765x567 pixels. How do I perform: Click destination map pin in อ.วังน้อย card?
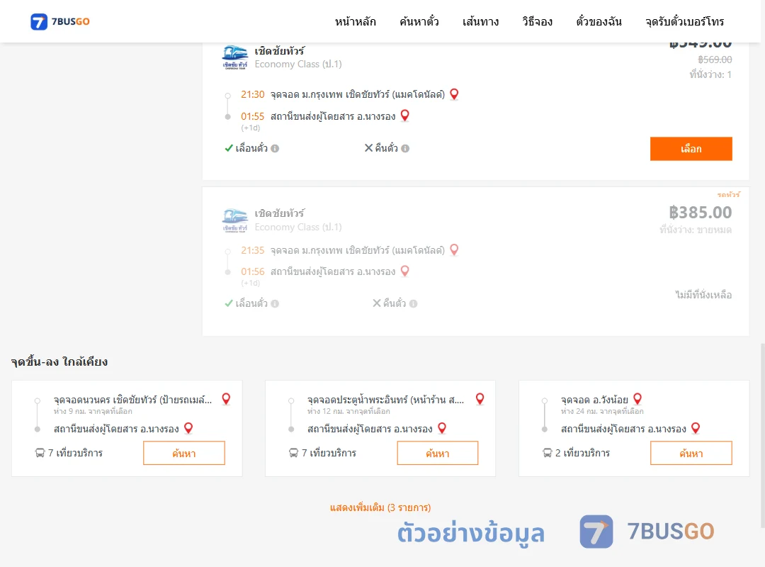(696, 428)
